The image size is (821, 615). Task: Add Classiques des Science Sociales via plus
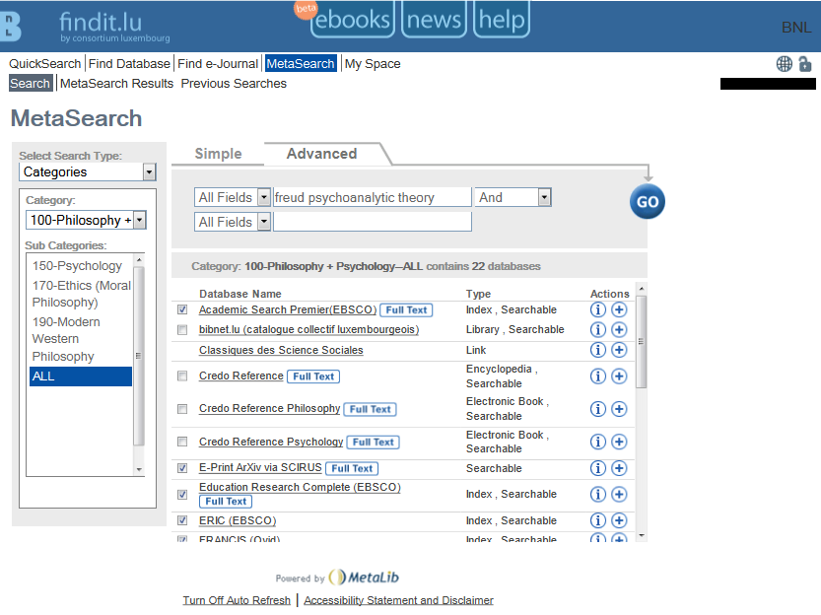pos(619,350)
